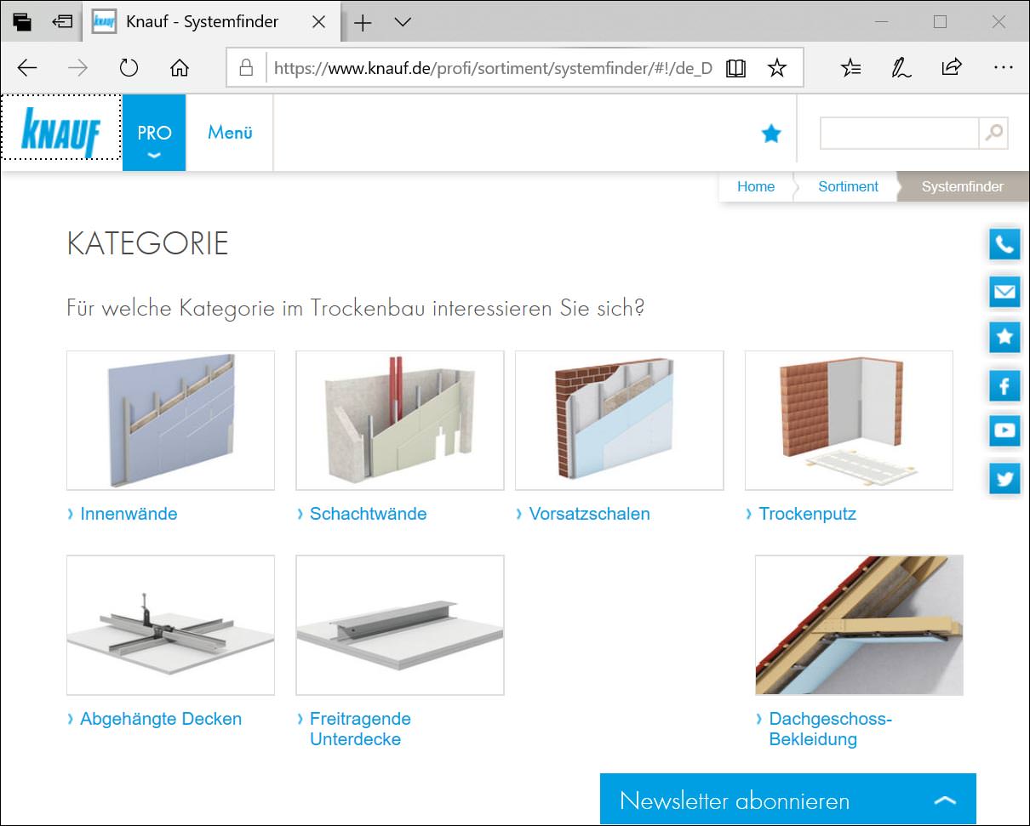
Task: Expand the Newsletter abonnieren bar
Action: pos(788,800)
